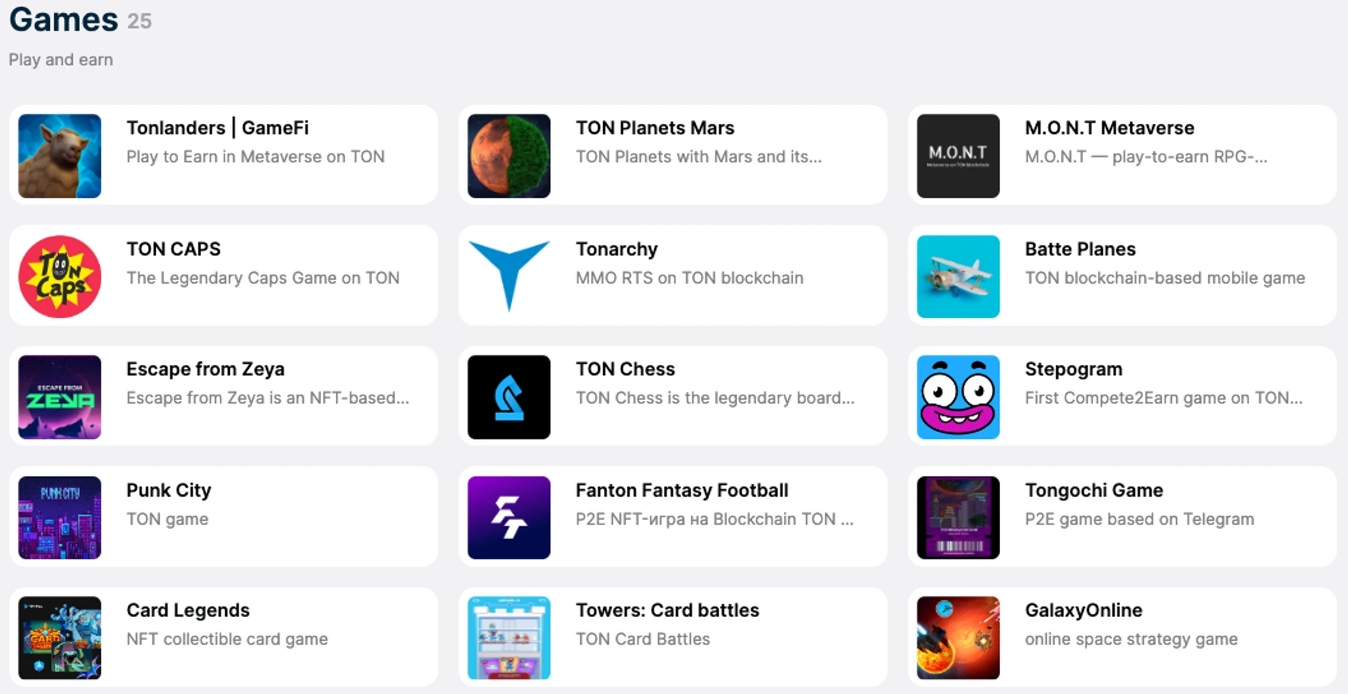This screenshot has width=1348, height=694.
Task: Click the M.O.N.T Metaverse black logo
Action: pyautogui.click(x=958, y=156)
